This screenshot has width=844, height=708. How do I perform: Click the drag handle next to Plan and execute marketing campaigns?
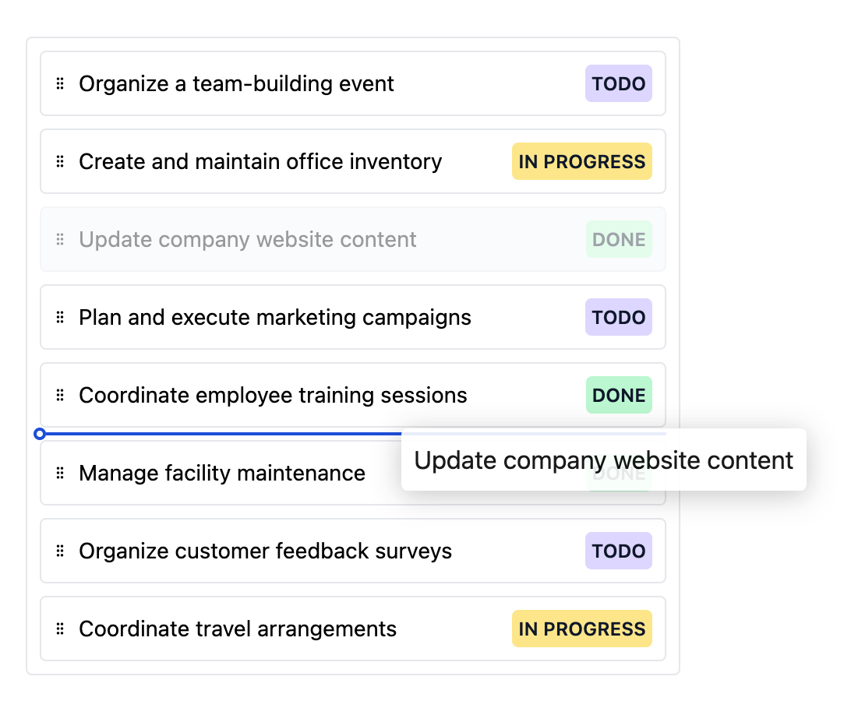click(x=59, y=317)
